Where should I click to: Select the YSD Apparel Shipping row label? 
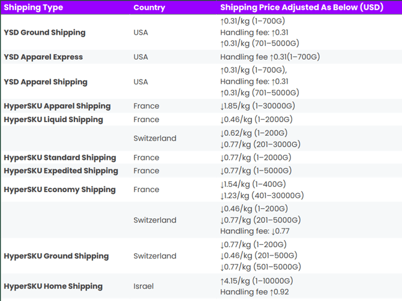(46, 82)
